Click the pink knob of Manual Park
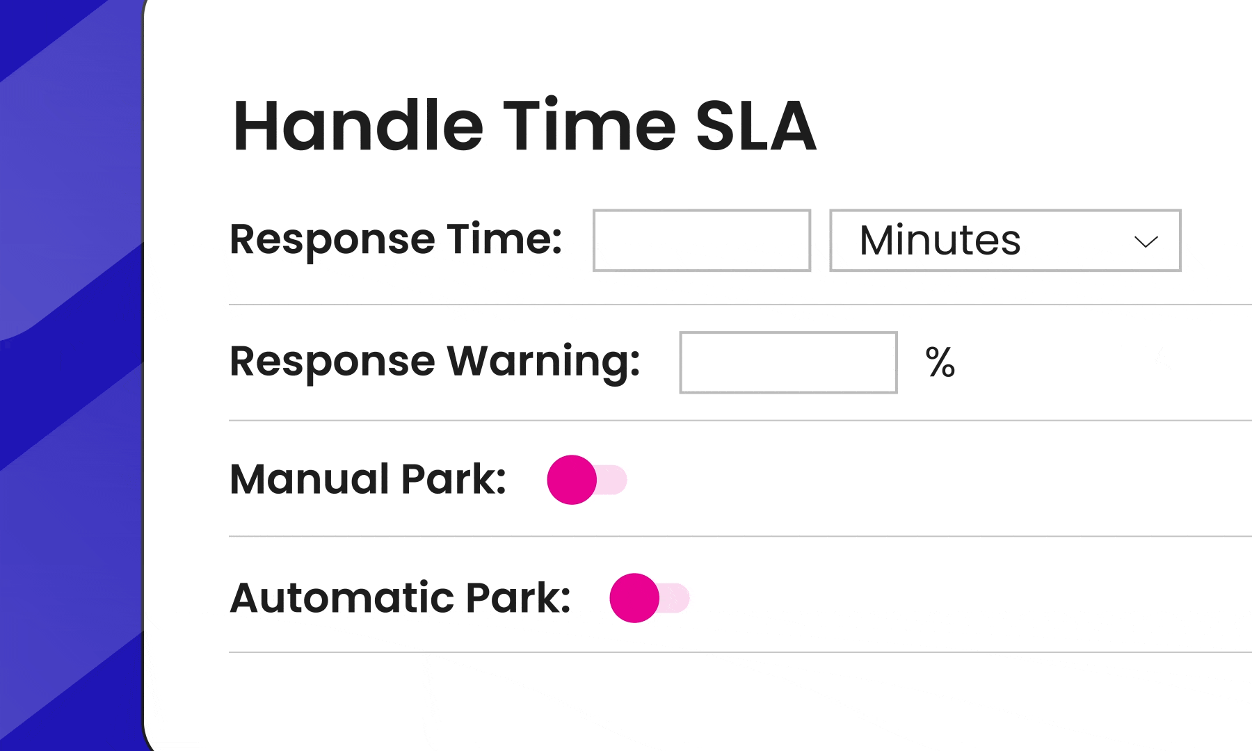This screenshot has height=751, width=1252. (572, 480)
